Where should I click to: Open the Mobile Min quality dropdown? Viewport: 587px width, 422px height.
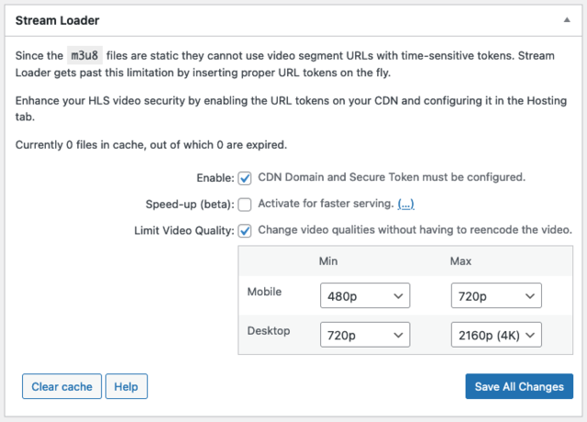[x=364, y=295]
